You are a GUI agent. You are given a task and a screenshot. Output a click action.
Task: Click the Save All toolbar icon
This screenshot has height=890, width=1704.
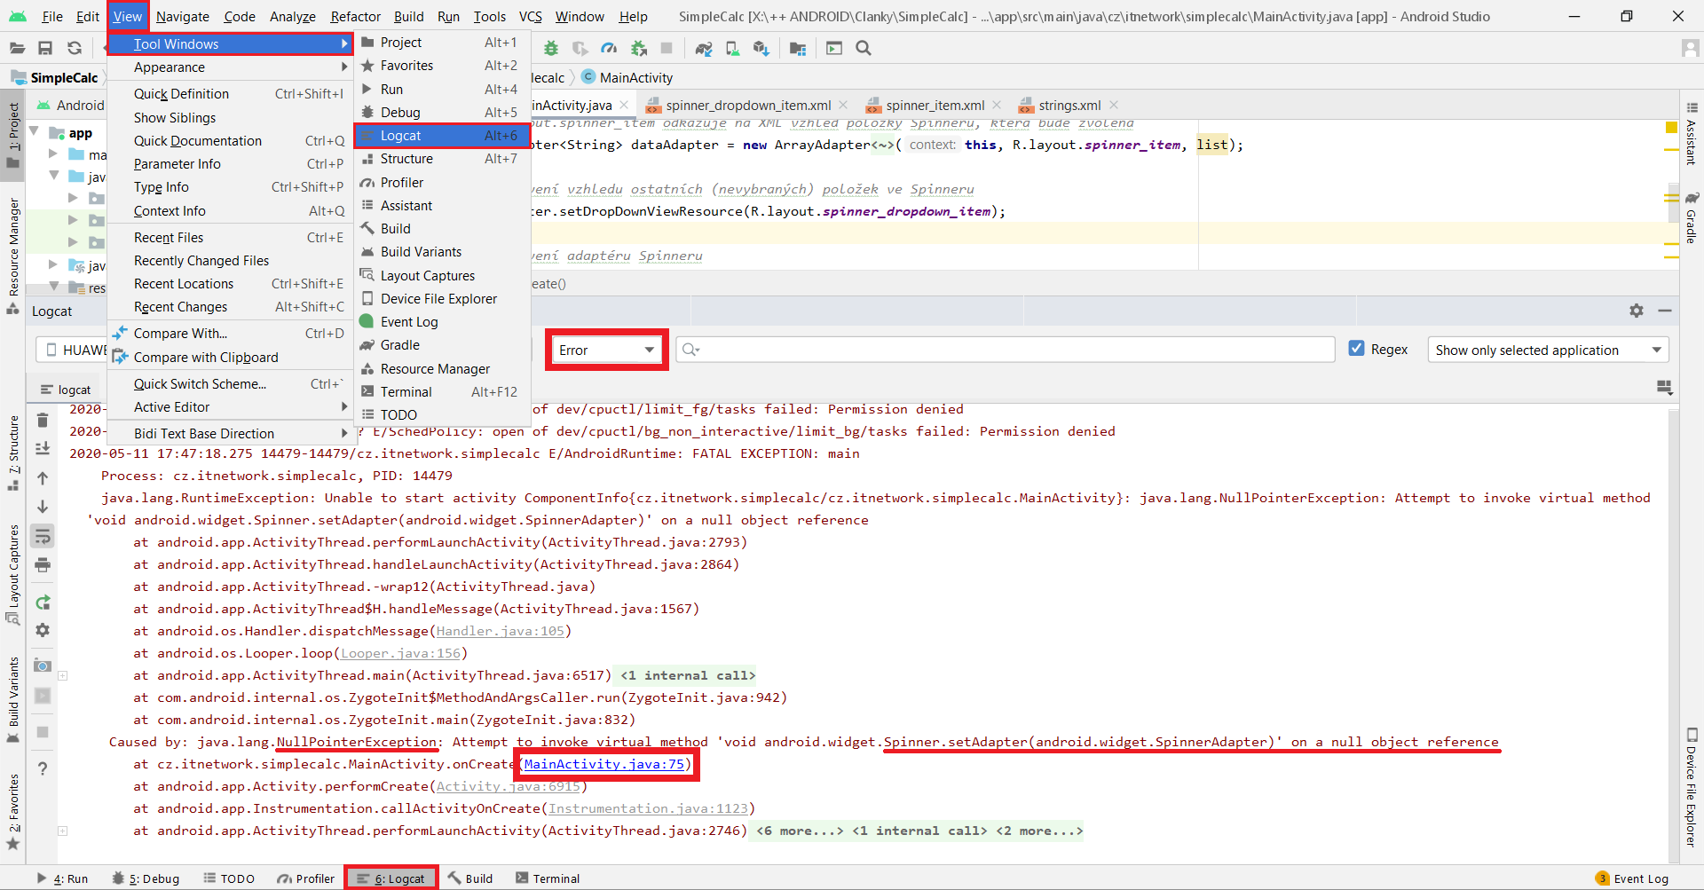(45, 49)
